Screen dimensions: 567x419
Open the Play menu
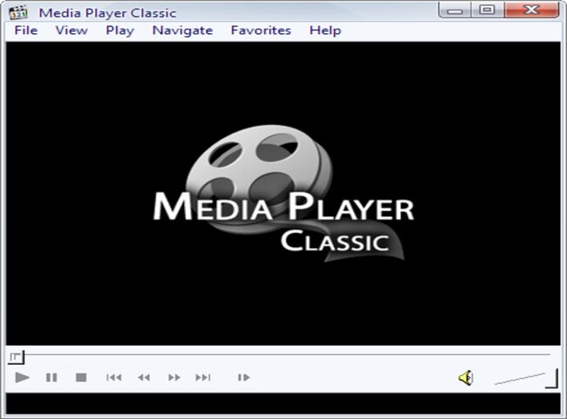point(120,31)
